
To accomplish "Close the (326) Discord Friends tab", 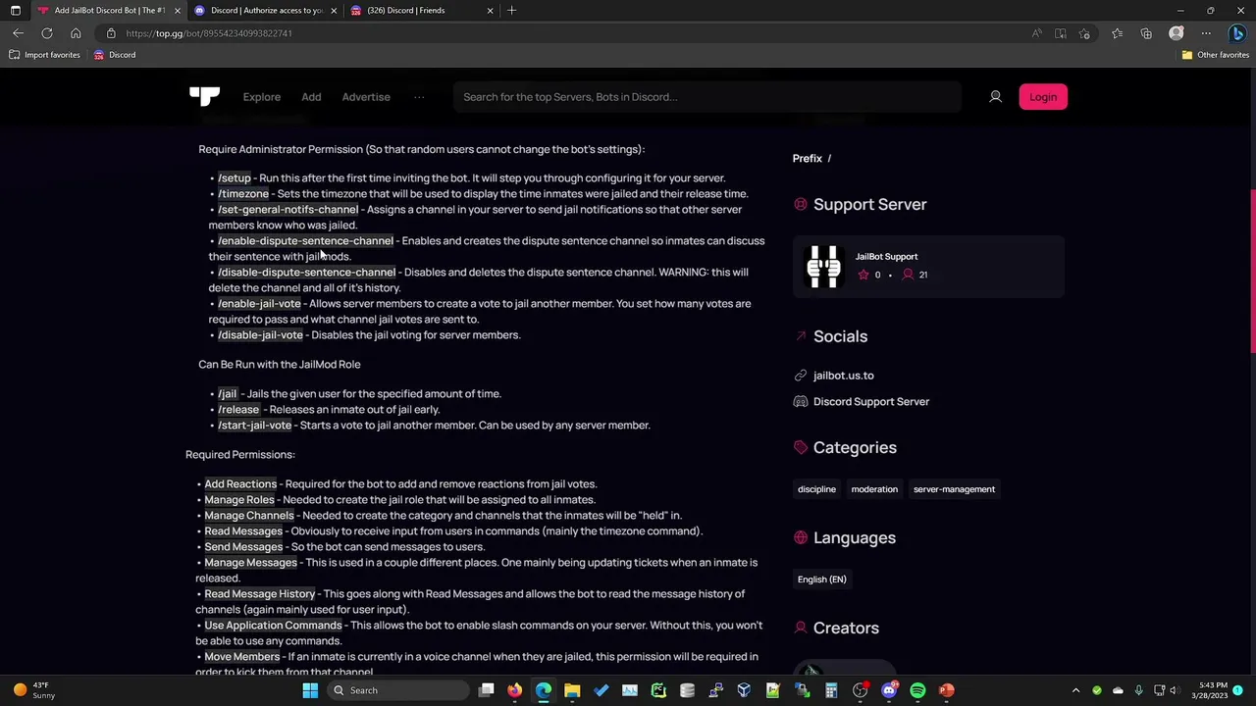I will [491, 10].
